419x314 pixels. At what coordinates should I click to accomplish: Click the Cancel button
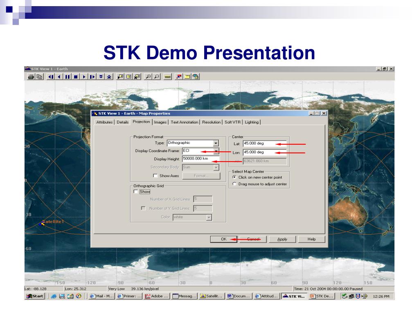tap(253, 239)
